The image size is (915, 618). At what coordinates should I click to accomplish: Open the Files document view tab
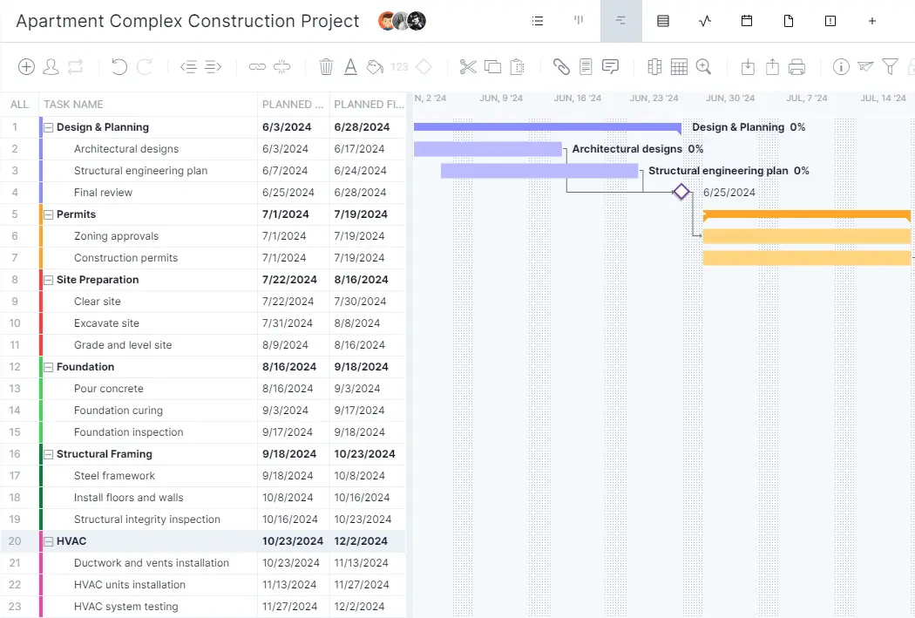[x=789, y=21]
